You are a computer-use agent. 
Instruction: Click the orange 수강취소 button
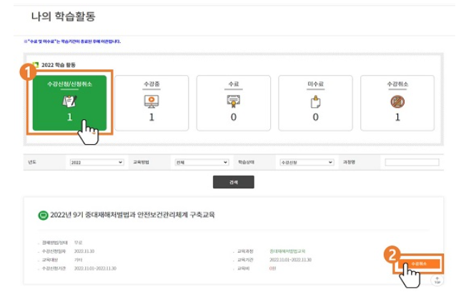(419, 263)
